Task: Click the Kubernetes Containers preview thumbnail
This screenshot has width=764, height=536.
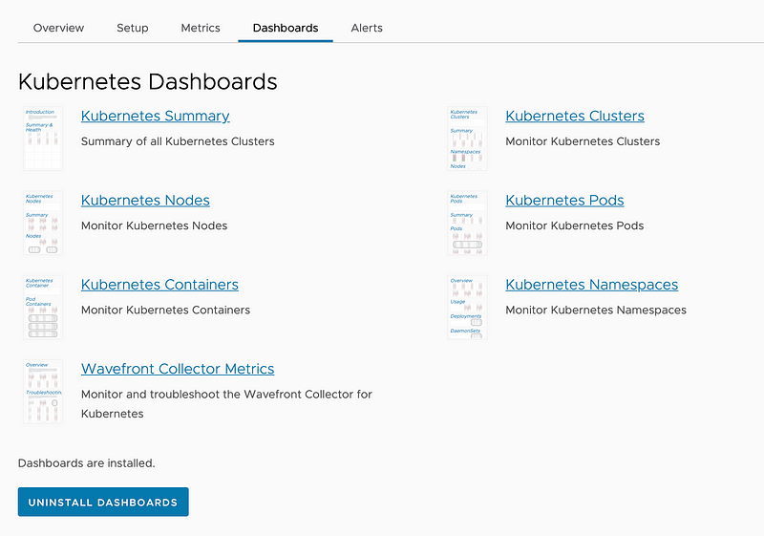Action: pos(43,307)
